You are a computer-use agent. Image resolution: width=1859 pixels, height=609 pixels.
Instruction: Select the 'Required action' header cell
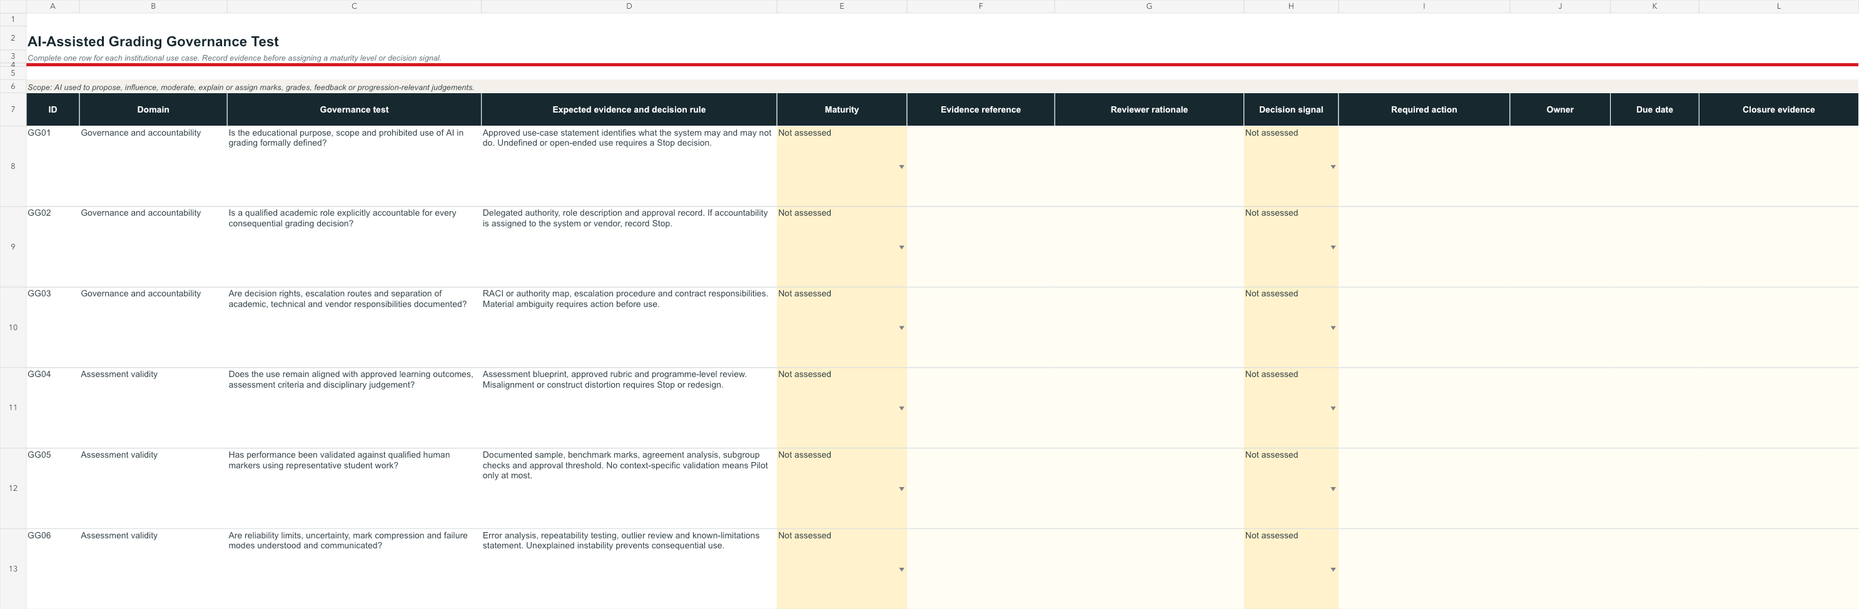[1424, 109]
